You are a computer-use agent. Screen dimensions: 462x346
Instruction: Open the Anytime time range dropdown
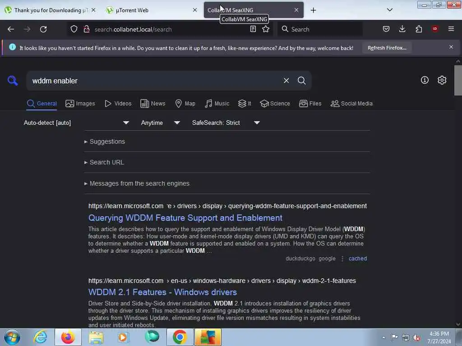[161, 123]
